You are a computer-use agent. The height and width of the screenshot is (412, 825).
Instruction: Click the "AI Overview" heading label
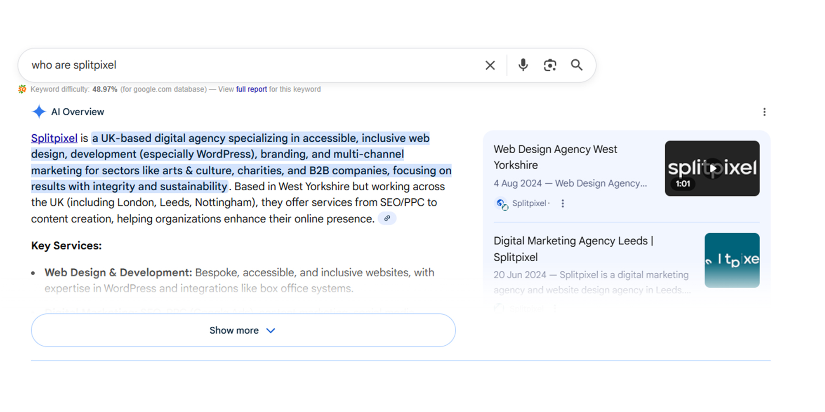(x=78, y=112)
